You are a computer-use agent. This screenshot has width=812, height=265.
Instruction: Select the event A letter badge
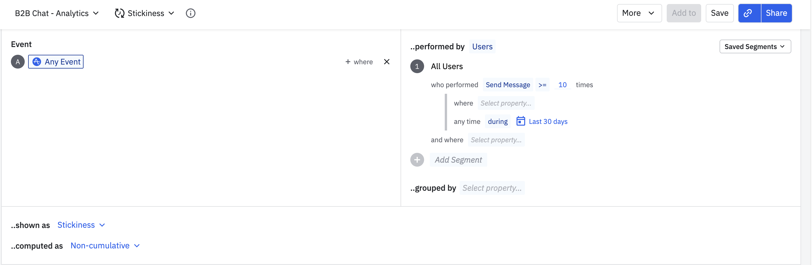[x=18, y=62]
